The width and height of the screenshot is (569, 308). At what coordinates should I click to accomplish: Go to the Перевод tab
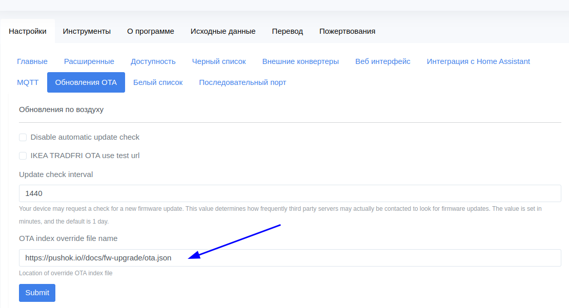click(x=288, y=31)
